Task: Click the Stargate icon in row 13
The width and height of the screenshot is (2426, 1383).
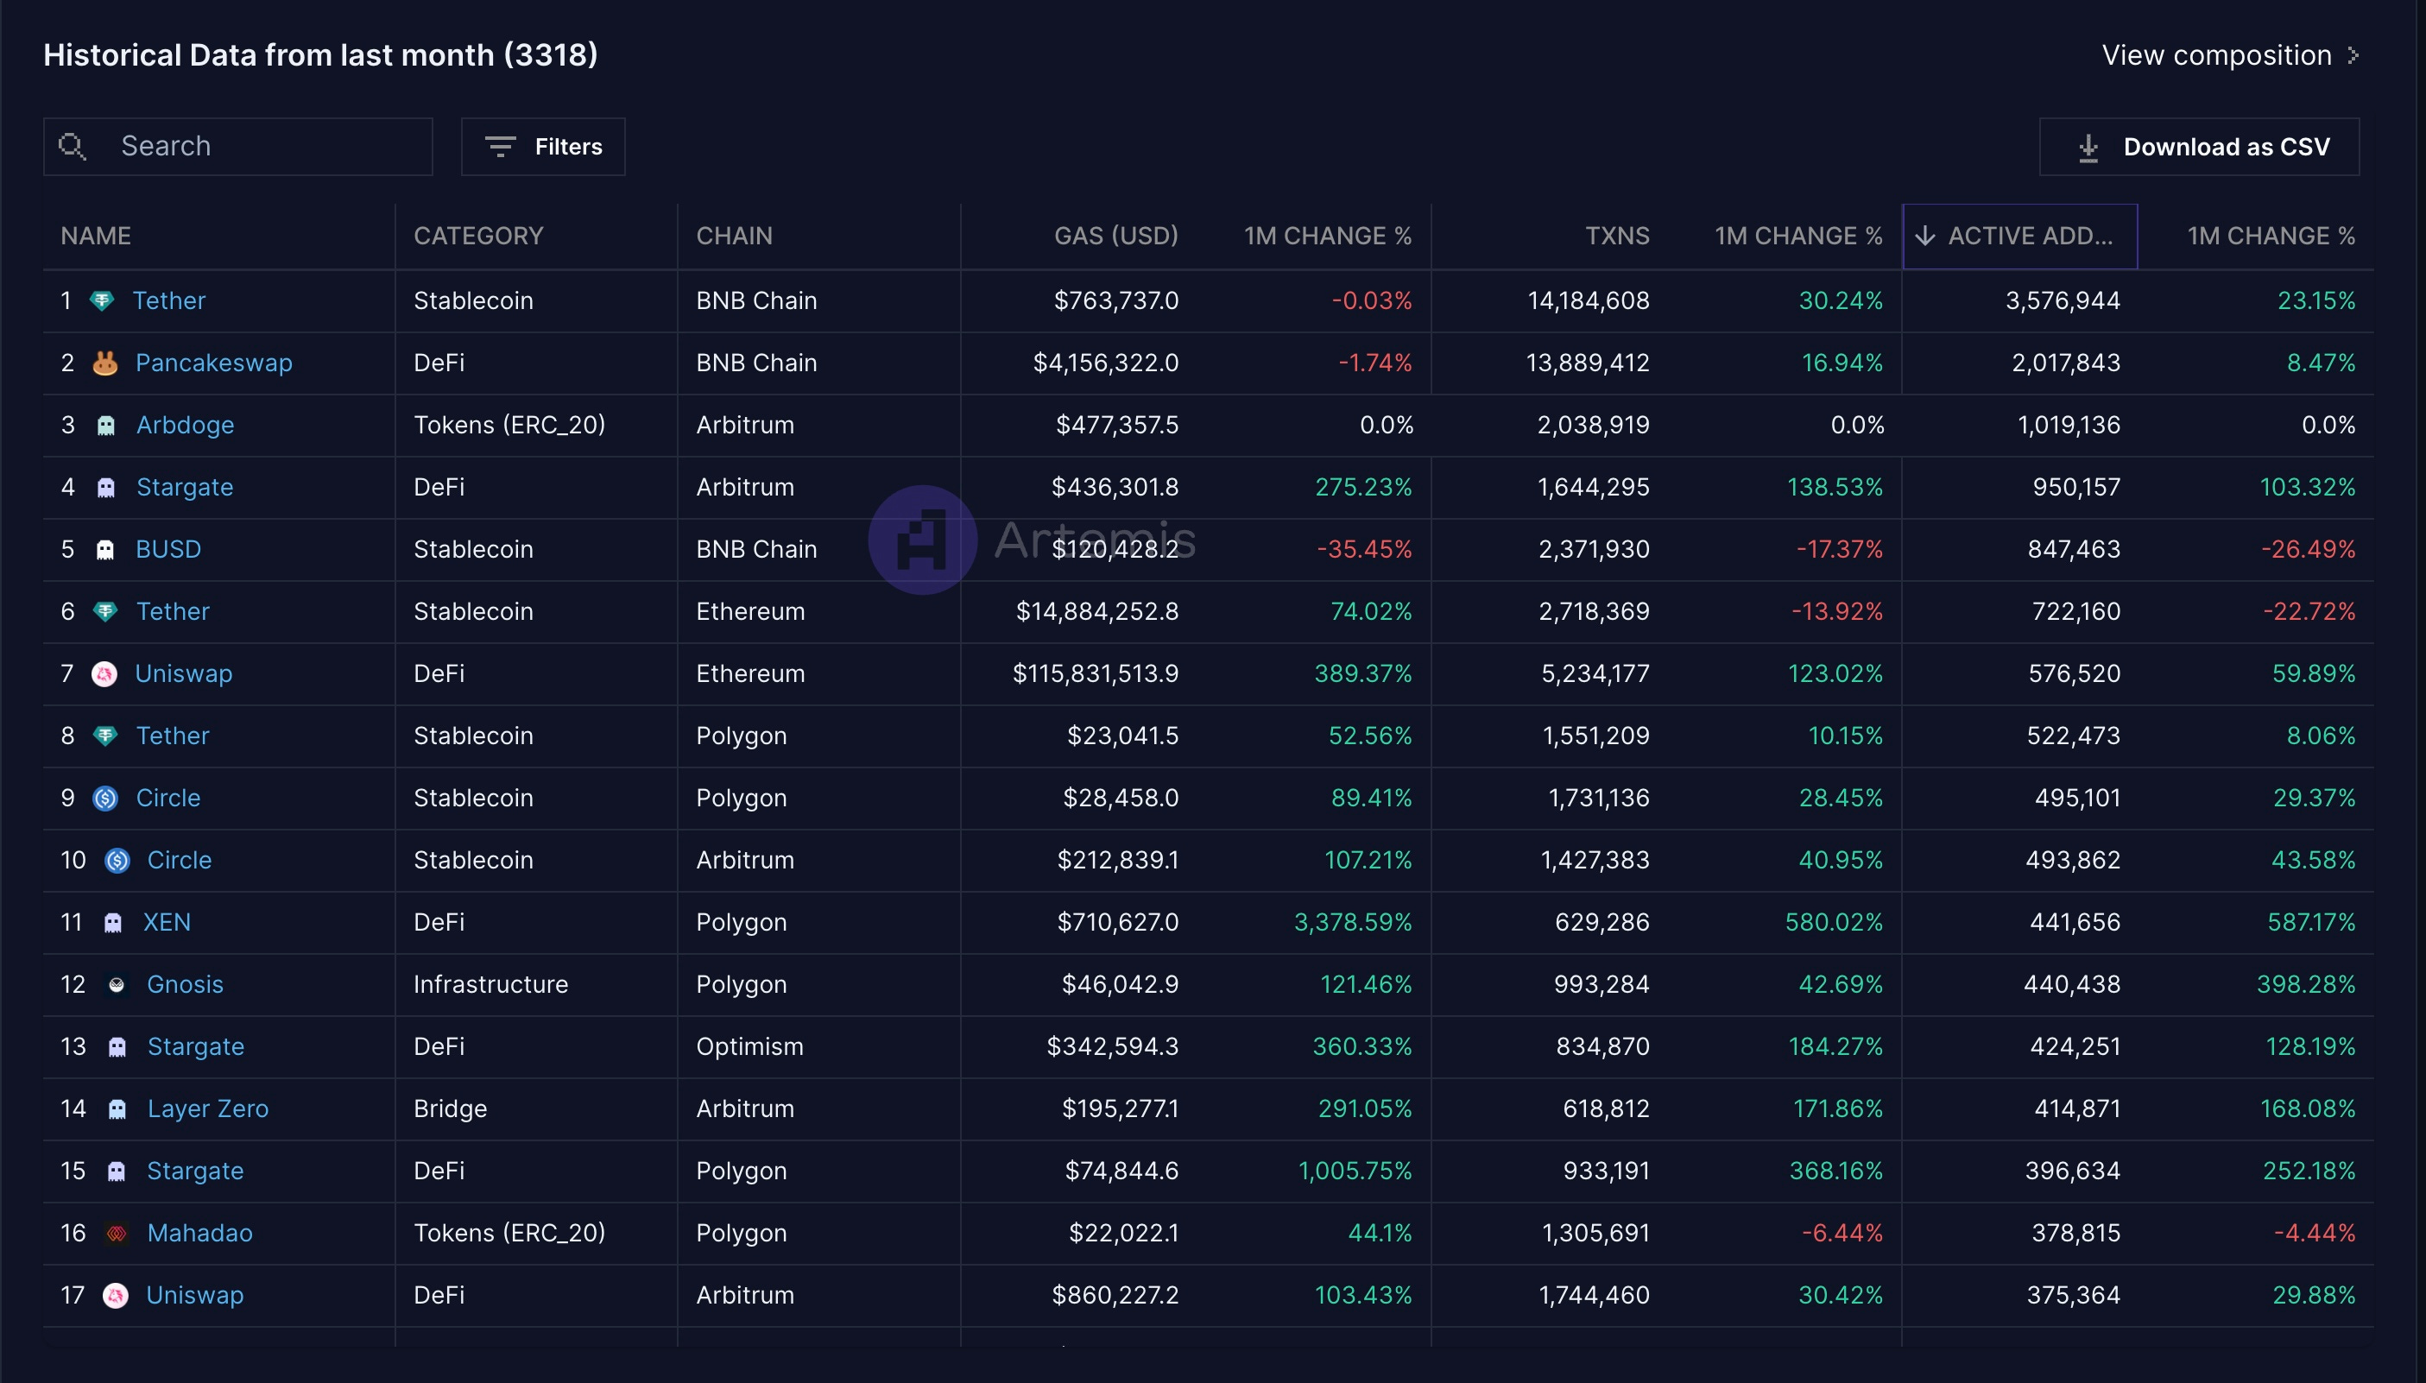Action: coord(117,1047)
